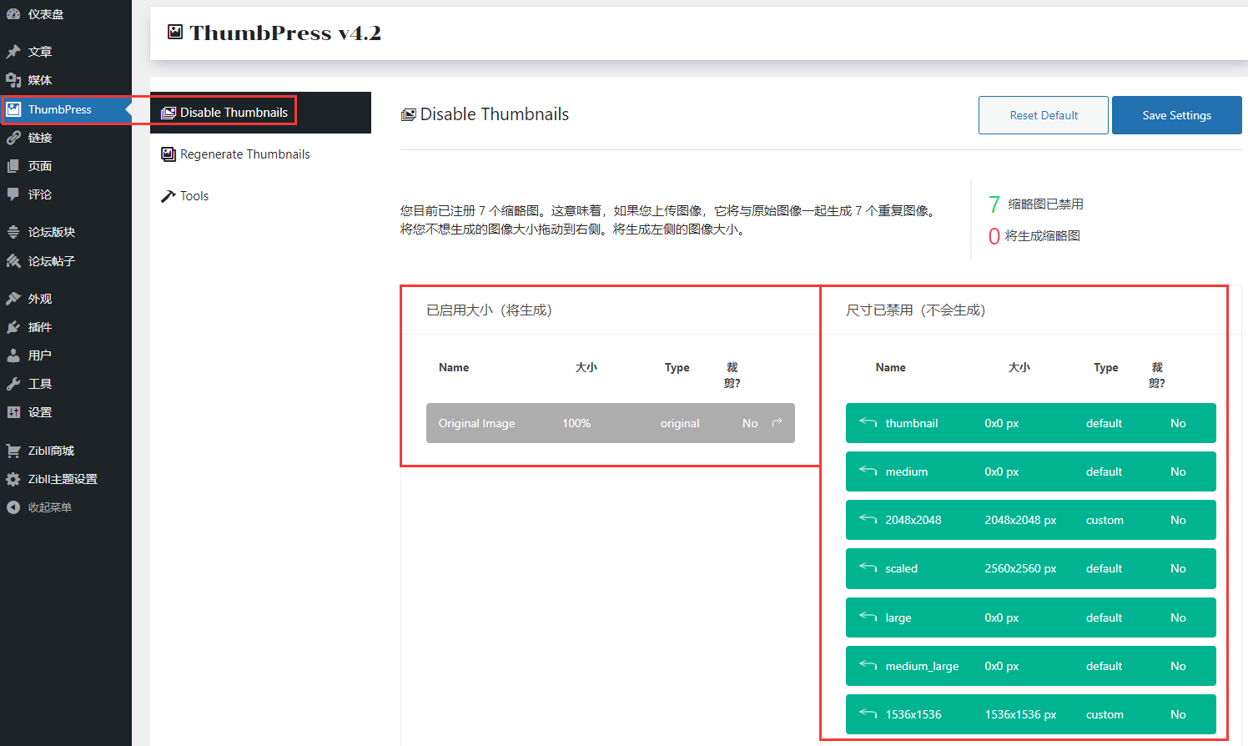Open the 仪表盘 dashboard menu
Viewport: 1248px width, 746px height.
pos(45,14)
